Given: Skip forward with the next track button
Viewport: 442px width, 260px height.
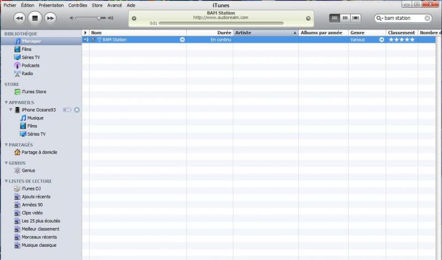Looking at the screenshot, I should pyautogui.click(x=50, y=18).
